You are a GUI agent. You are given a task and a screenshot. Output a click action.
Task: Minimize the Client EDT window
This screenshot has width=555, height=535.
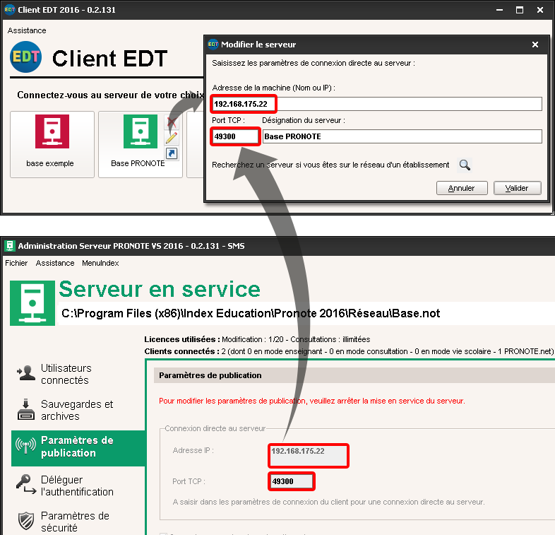tap(499, 10)
